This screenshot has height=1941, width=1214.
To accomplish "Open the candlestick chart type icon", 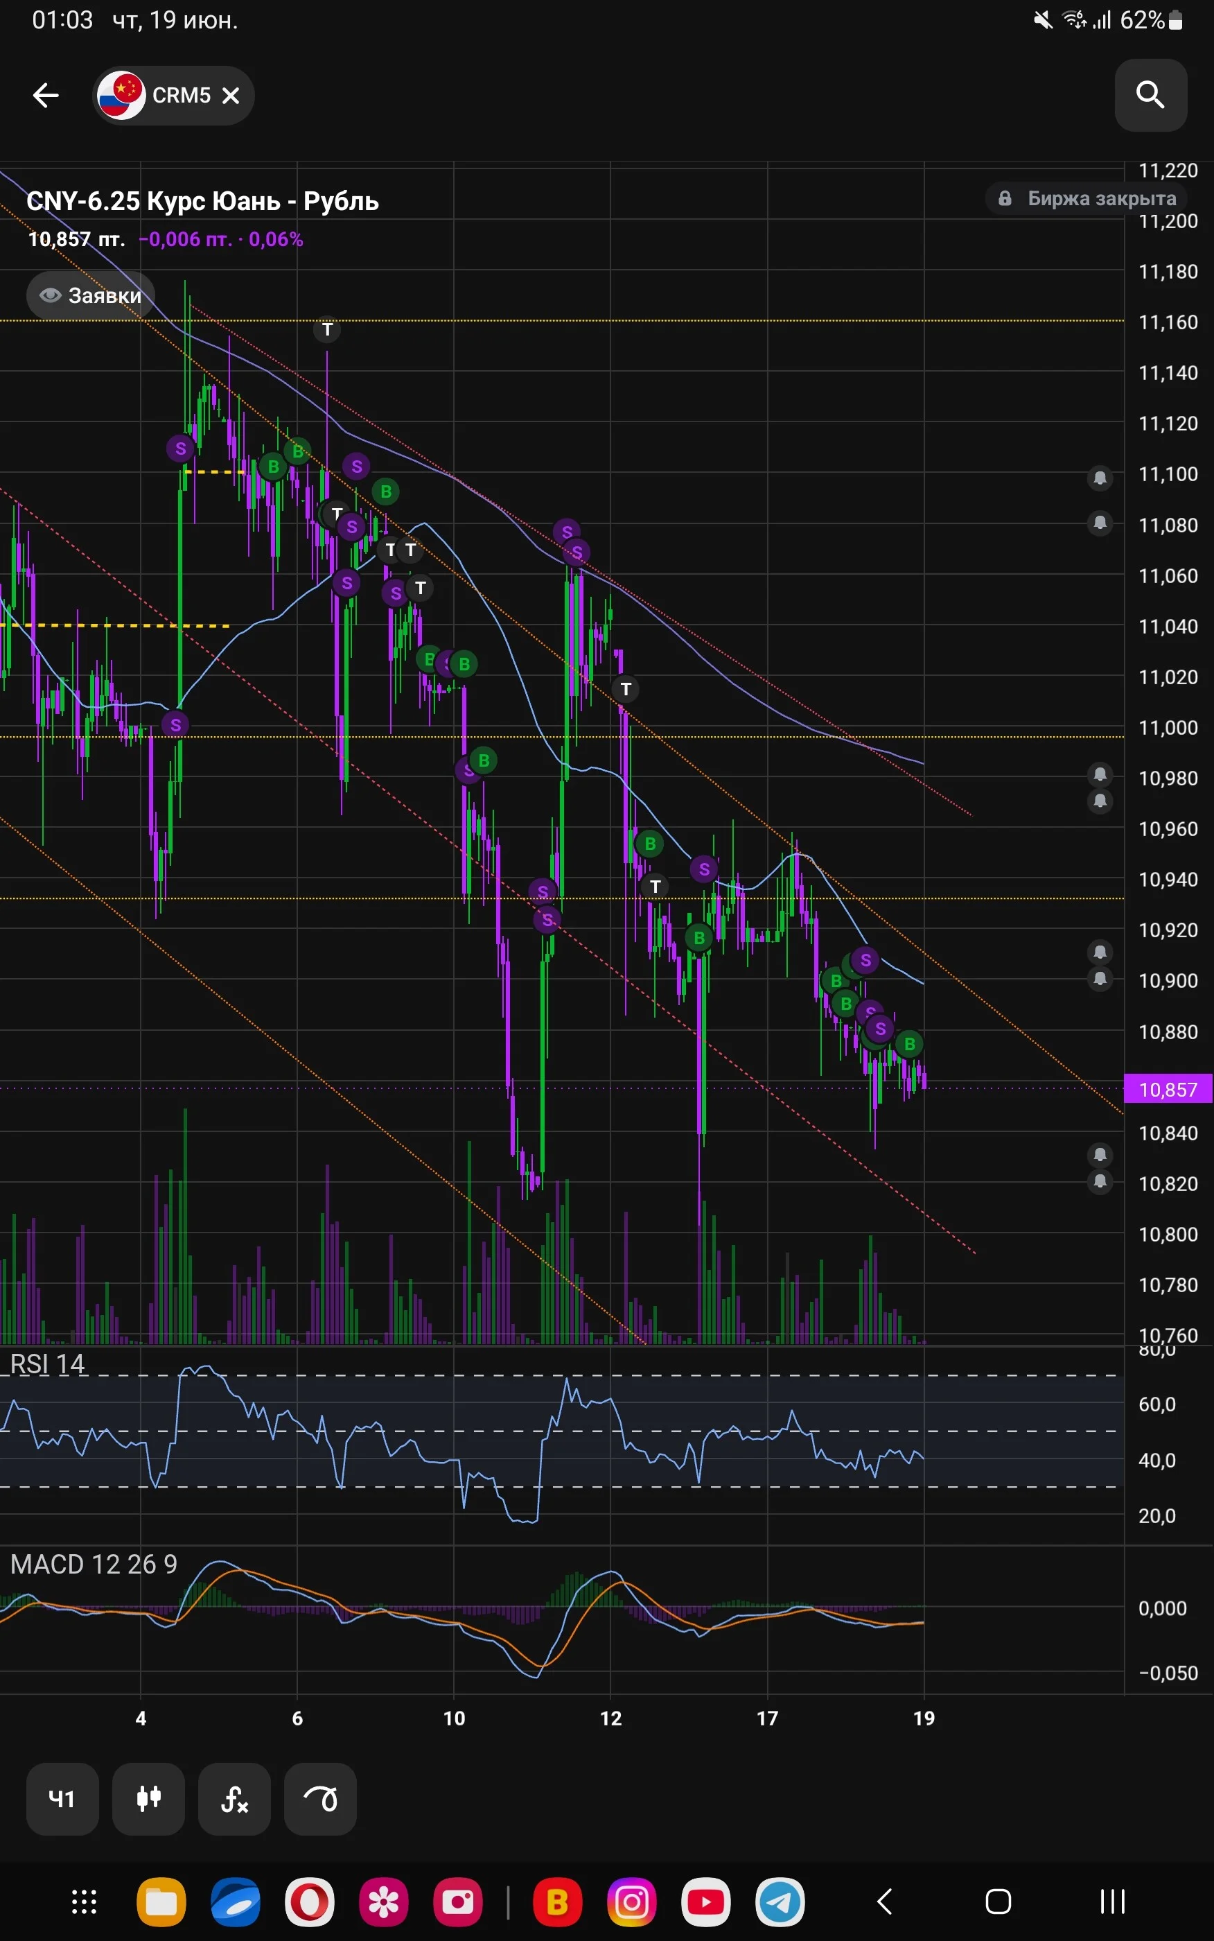I will click(148, 1799).
